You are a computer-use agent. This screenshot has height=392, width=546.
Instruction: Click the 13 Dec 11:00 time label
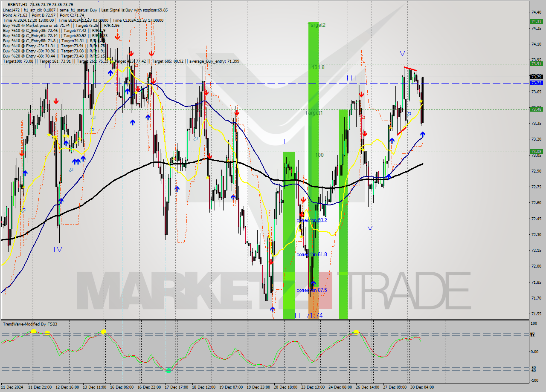coord(95,387)
